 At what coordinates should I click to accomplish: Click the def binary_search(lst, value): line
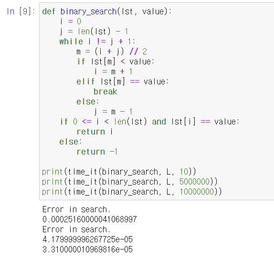pyautogui.click(x=107, y=11)
